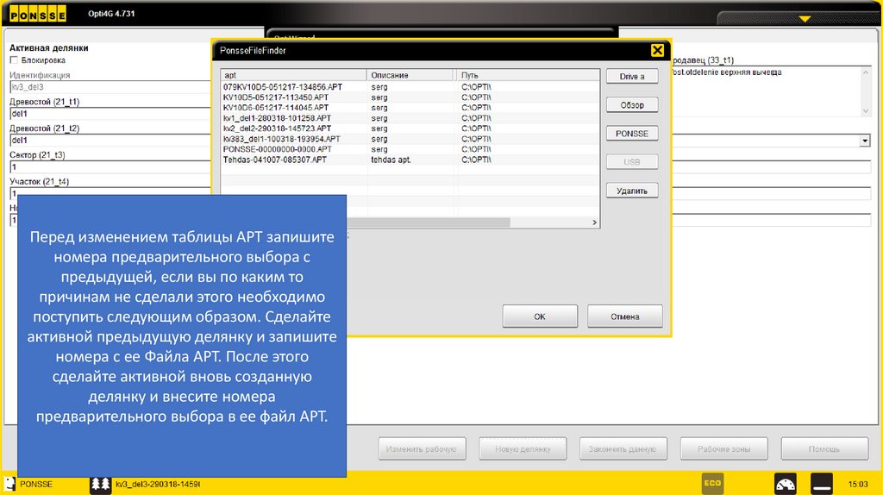Screen dimensions: 883x495
Task: Click the PONSSE logo in the title bar
Action: pyautogui.click(x=38, y=14)
